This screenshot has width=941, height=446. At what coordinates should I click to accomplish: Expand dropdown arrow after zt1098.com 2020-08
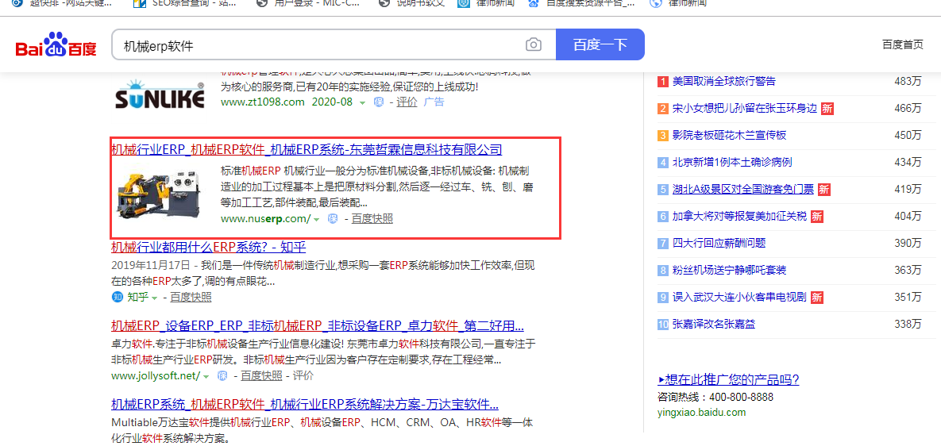tap(362, 102)
